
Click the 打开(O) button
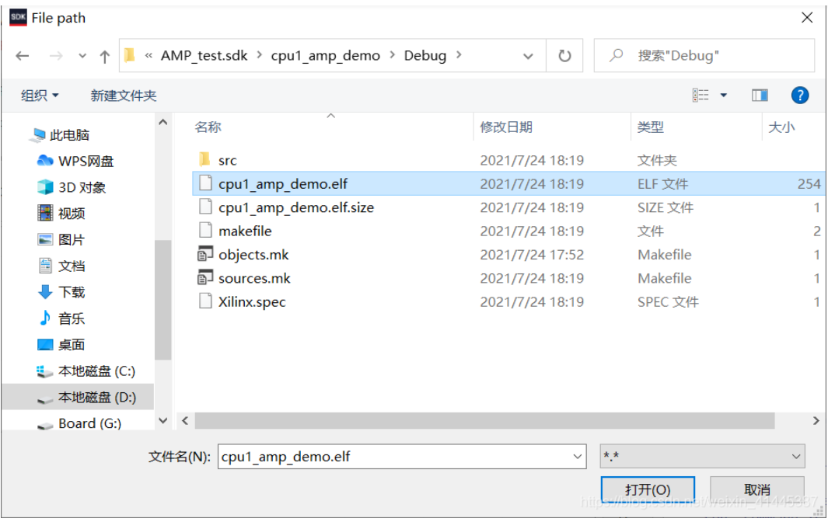point(648,489)
